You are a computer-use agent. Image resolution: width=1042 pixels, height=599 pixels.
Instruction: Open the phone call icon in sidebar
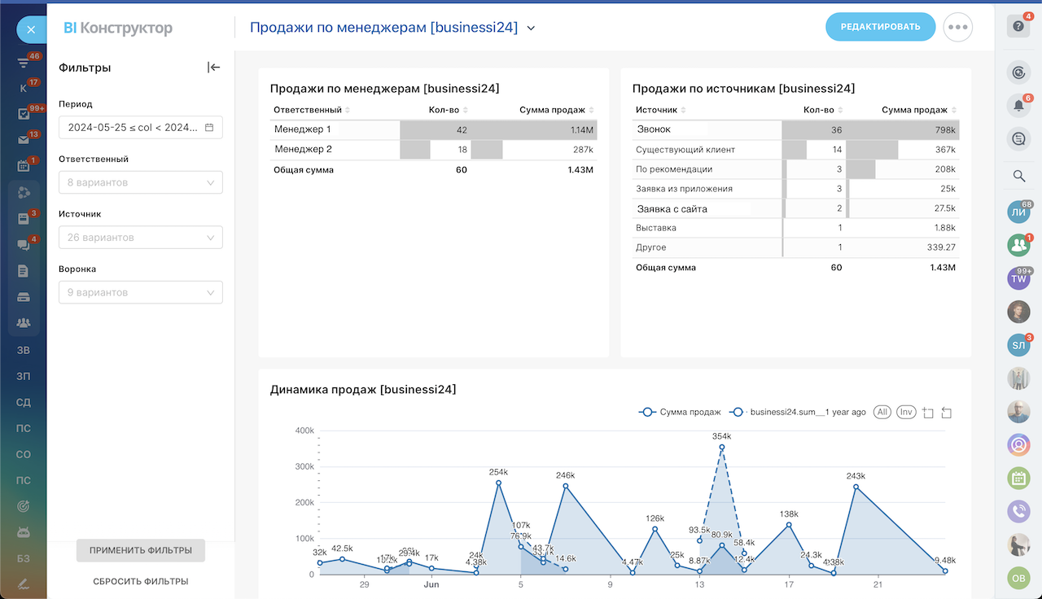click(1018, 511)
